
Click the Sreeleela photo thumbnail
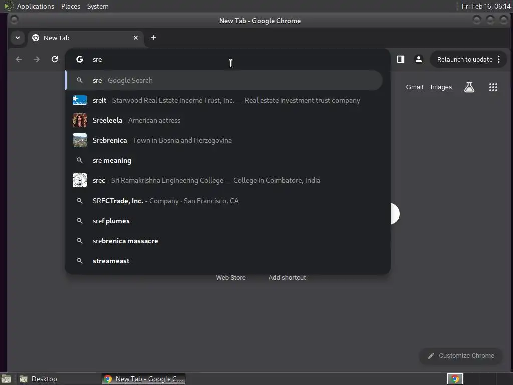point(80,120)
